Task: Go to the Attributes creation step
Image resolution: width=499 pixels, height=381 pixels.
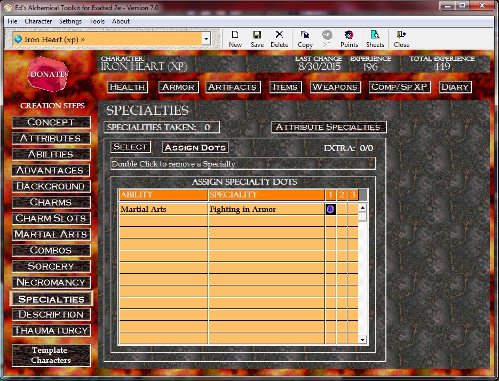Action: (51, 138)
